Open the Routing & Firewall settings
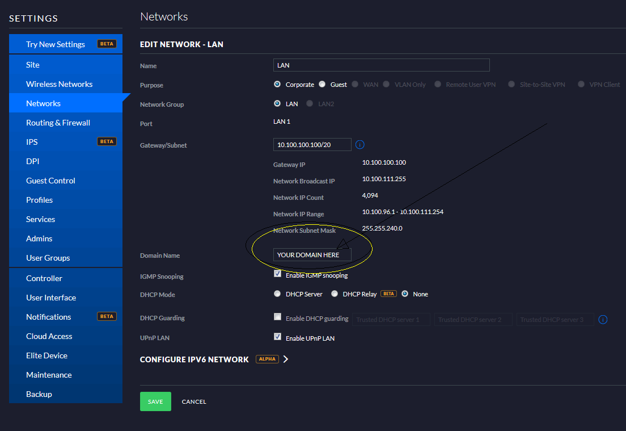Viewport: 626px width, 431px height. coord(58,123)
